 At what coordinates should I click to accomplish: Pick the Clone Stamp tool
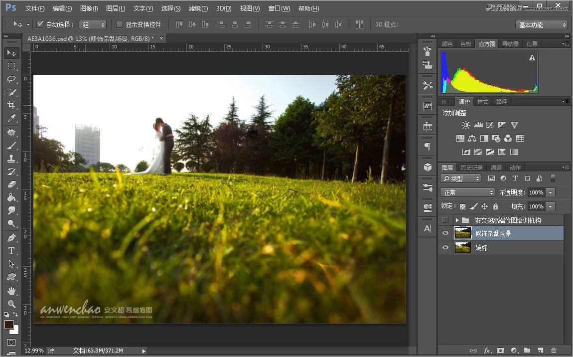point(11,159)
